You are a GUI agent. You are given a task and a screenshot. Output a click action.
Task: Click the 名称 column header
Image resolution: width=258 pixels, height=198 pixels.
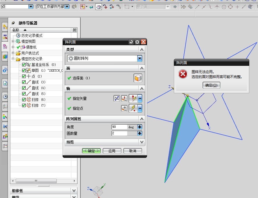pyautogui.click(x=41, y=30)
